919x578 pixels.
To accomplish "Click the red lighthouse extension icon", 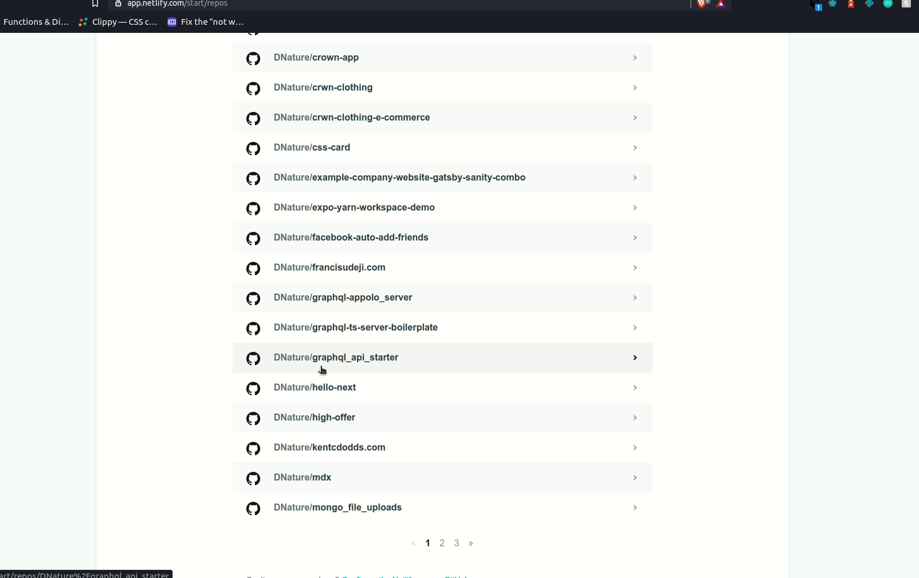I will [x=851, y=3].
